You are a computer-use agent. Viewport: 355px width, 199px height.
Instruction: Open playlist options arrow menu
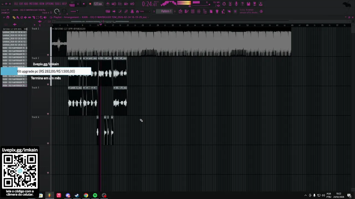4,17
